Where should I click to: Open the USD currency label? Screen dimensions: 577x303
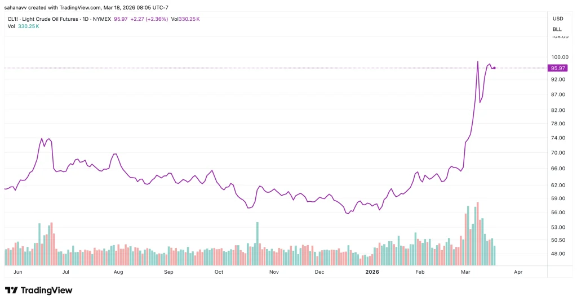click(x=557, y=19)
